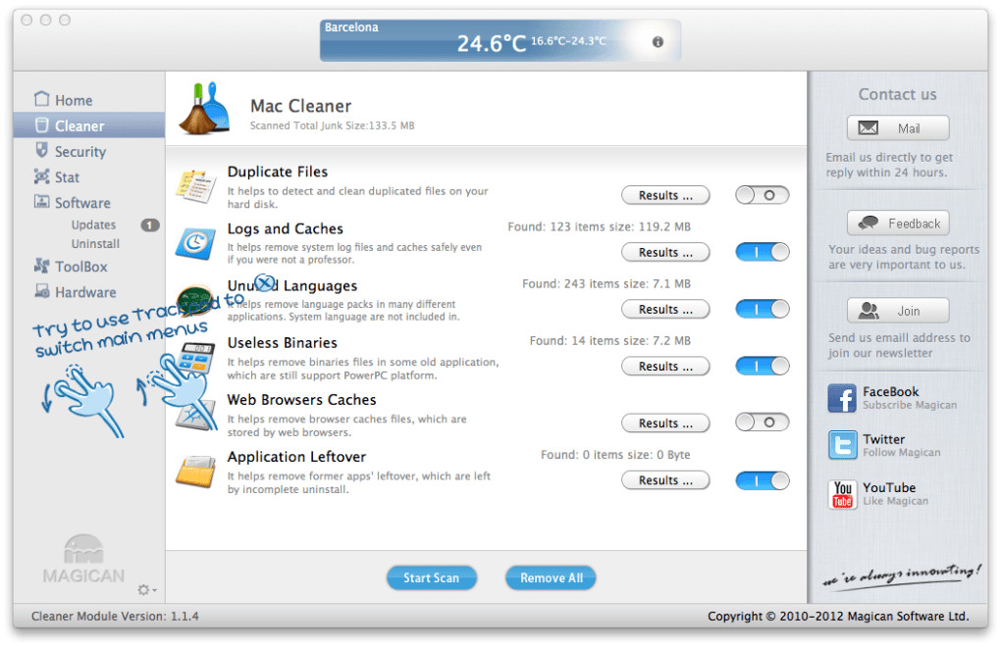Image resolution: width=1001 pixels, height=647 pixels.
Task: Open Results for Application Leftover
Action: pos(665,480)
